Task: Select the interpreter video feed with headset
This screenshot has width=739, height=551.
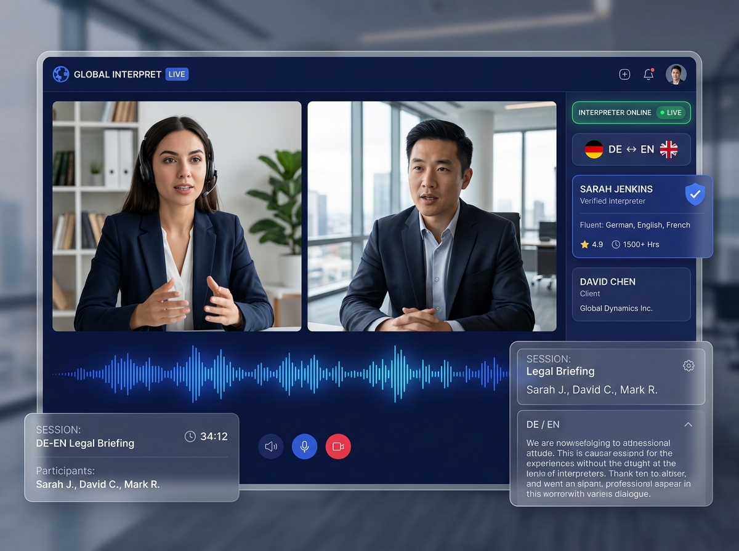Action: coord(177,216)
